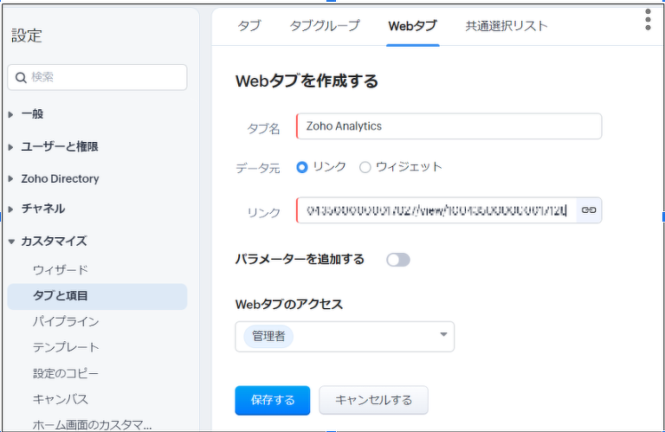The width and height of the screenshot is (665, 432).
Task: Open ウィザード in the sidebar
Action: tap(60, 270)
